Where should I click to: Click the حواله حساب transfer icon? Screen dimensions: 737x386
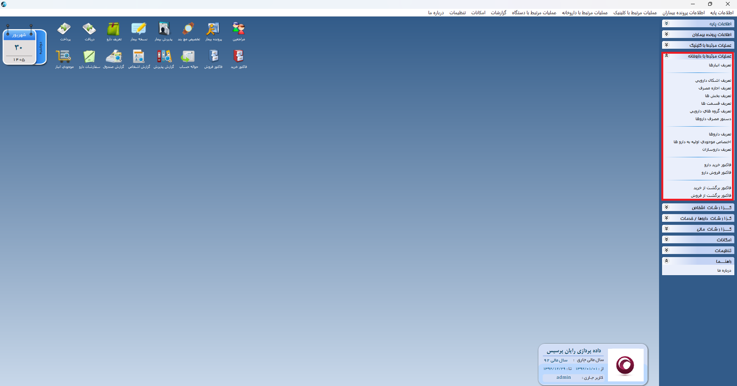pyautogui.click(x=189, y=59)
